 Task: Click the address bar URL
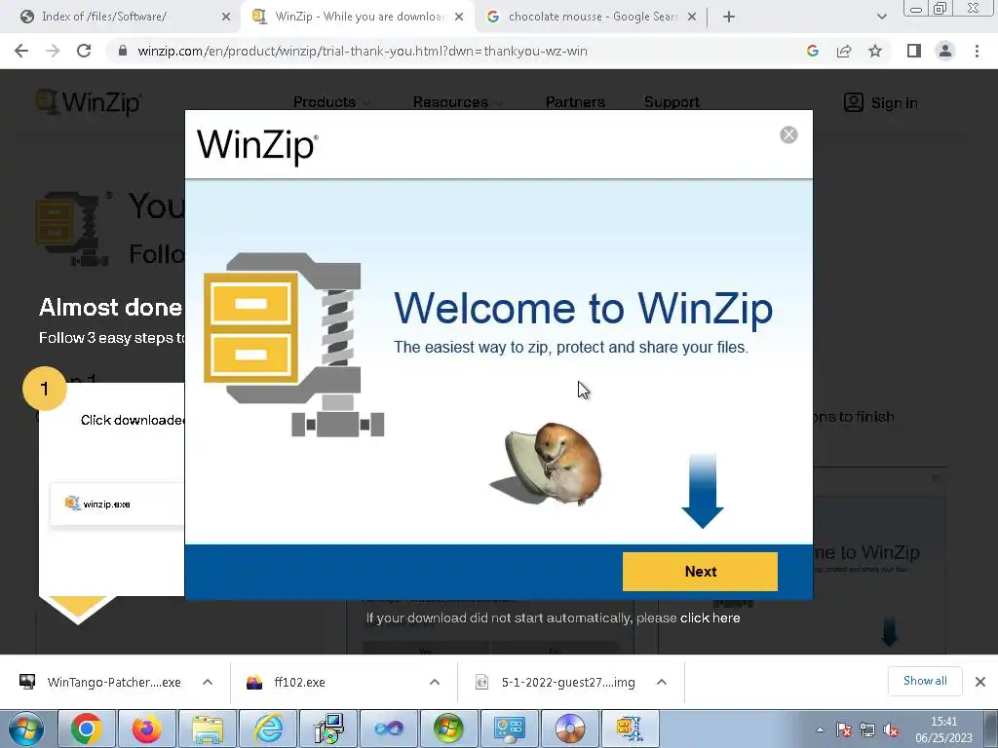(363, 51)
